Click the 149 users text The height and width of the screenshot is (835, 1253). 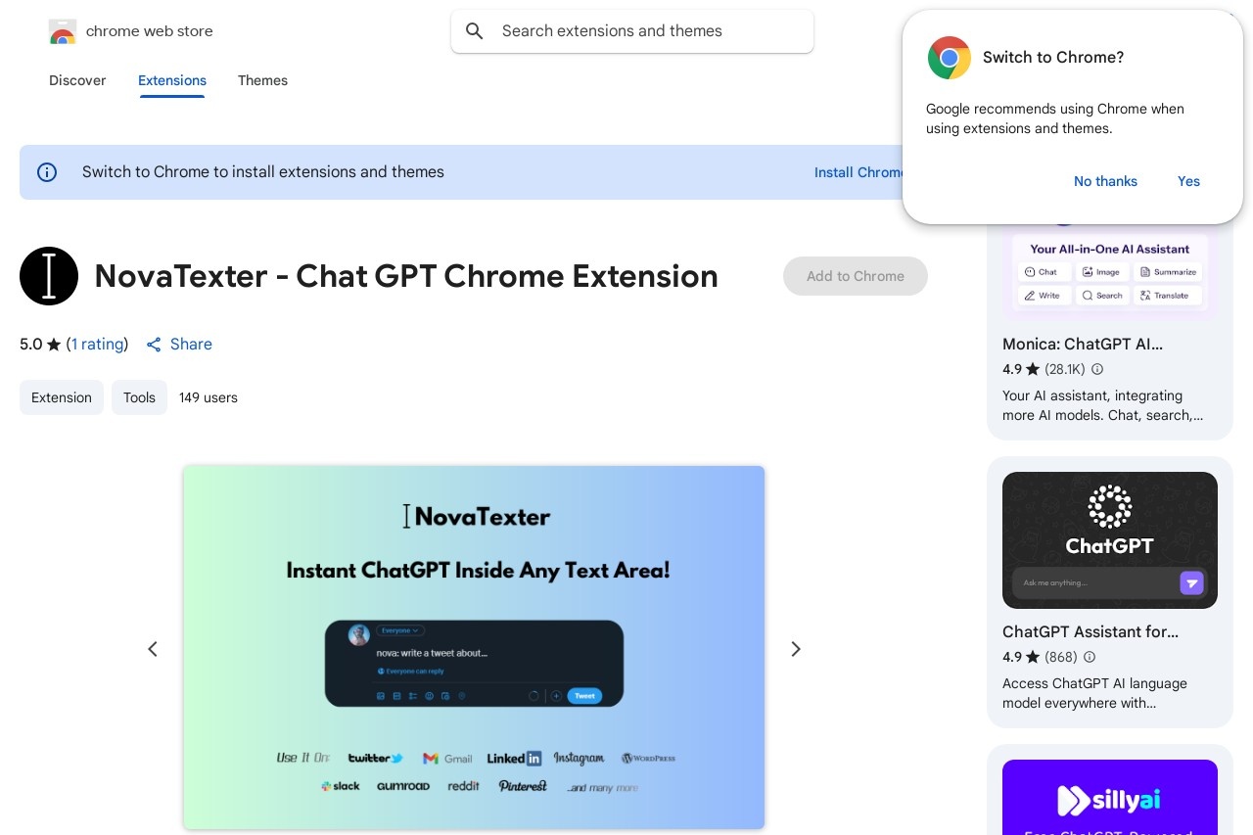pyautogui.click(x=209, y=397)
